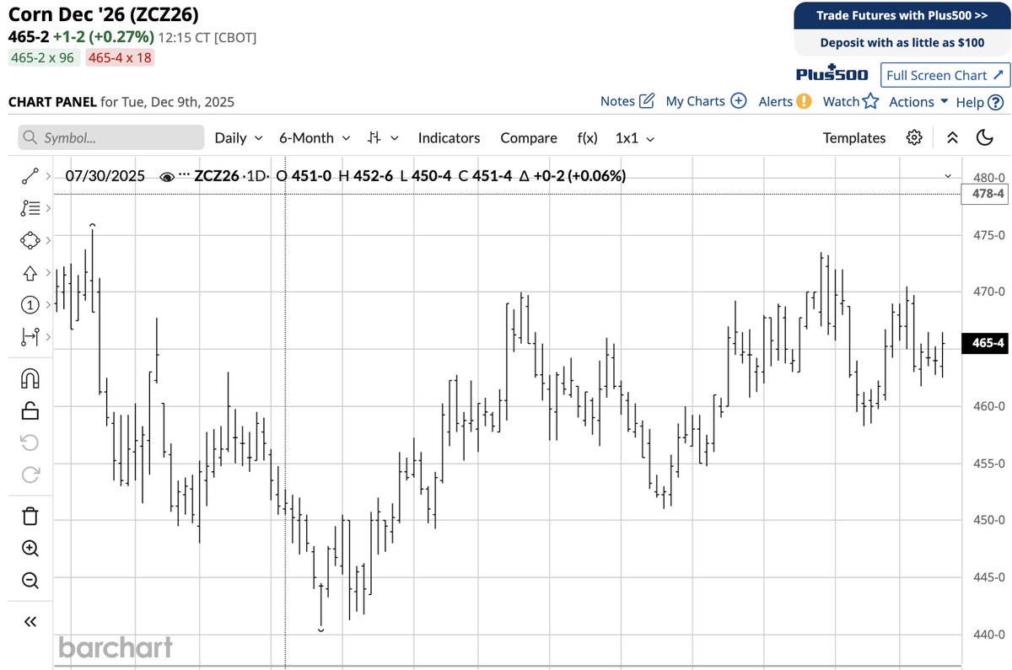Click the 07/30/2025 date readout
This screenshot has height=670, width=1012.
[105, 176]
